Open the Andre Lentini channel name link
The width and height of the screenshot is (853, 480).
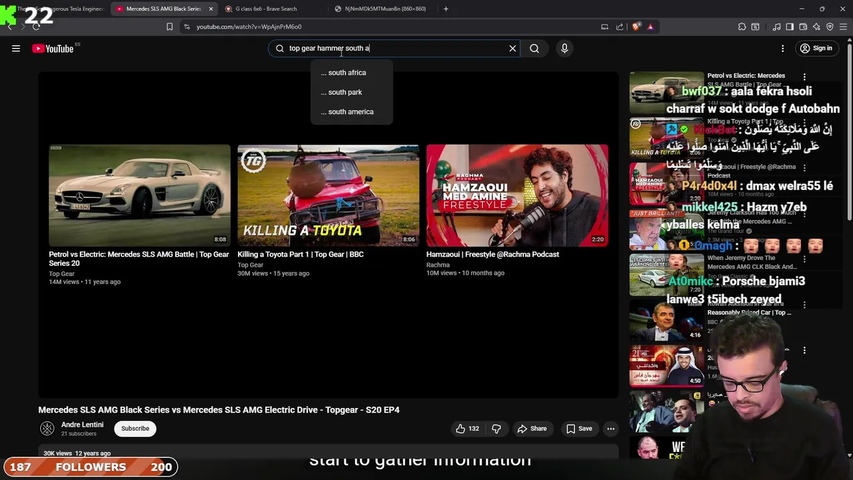click(x=82, y=425)
